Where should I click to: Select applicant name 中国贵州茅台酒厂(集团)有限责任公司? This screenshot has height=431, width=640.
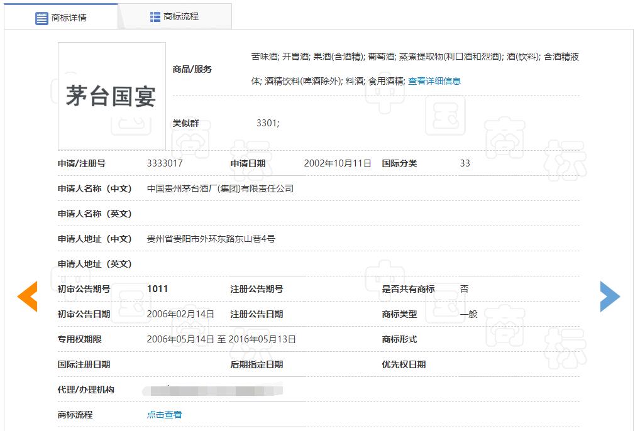click(x=220, y=188)
